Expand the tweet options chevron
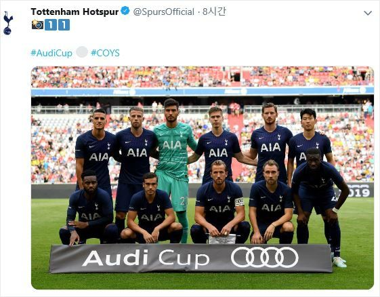The width and height of the screenshot is (380, 297). 368,13
